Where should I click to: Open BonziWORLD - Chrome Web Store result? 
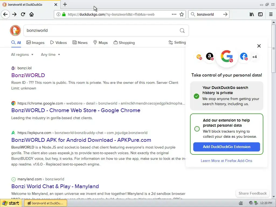click(x=76, y=110)
